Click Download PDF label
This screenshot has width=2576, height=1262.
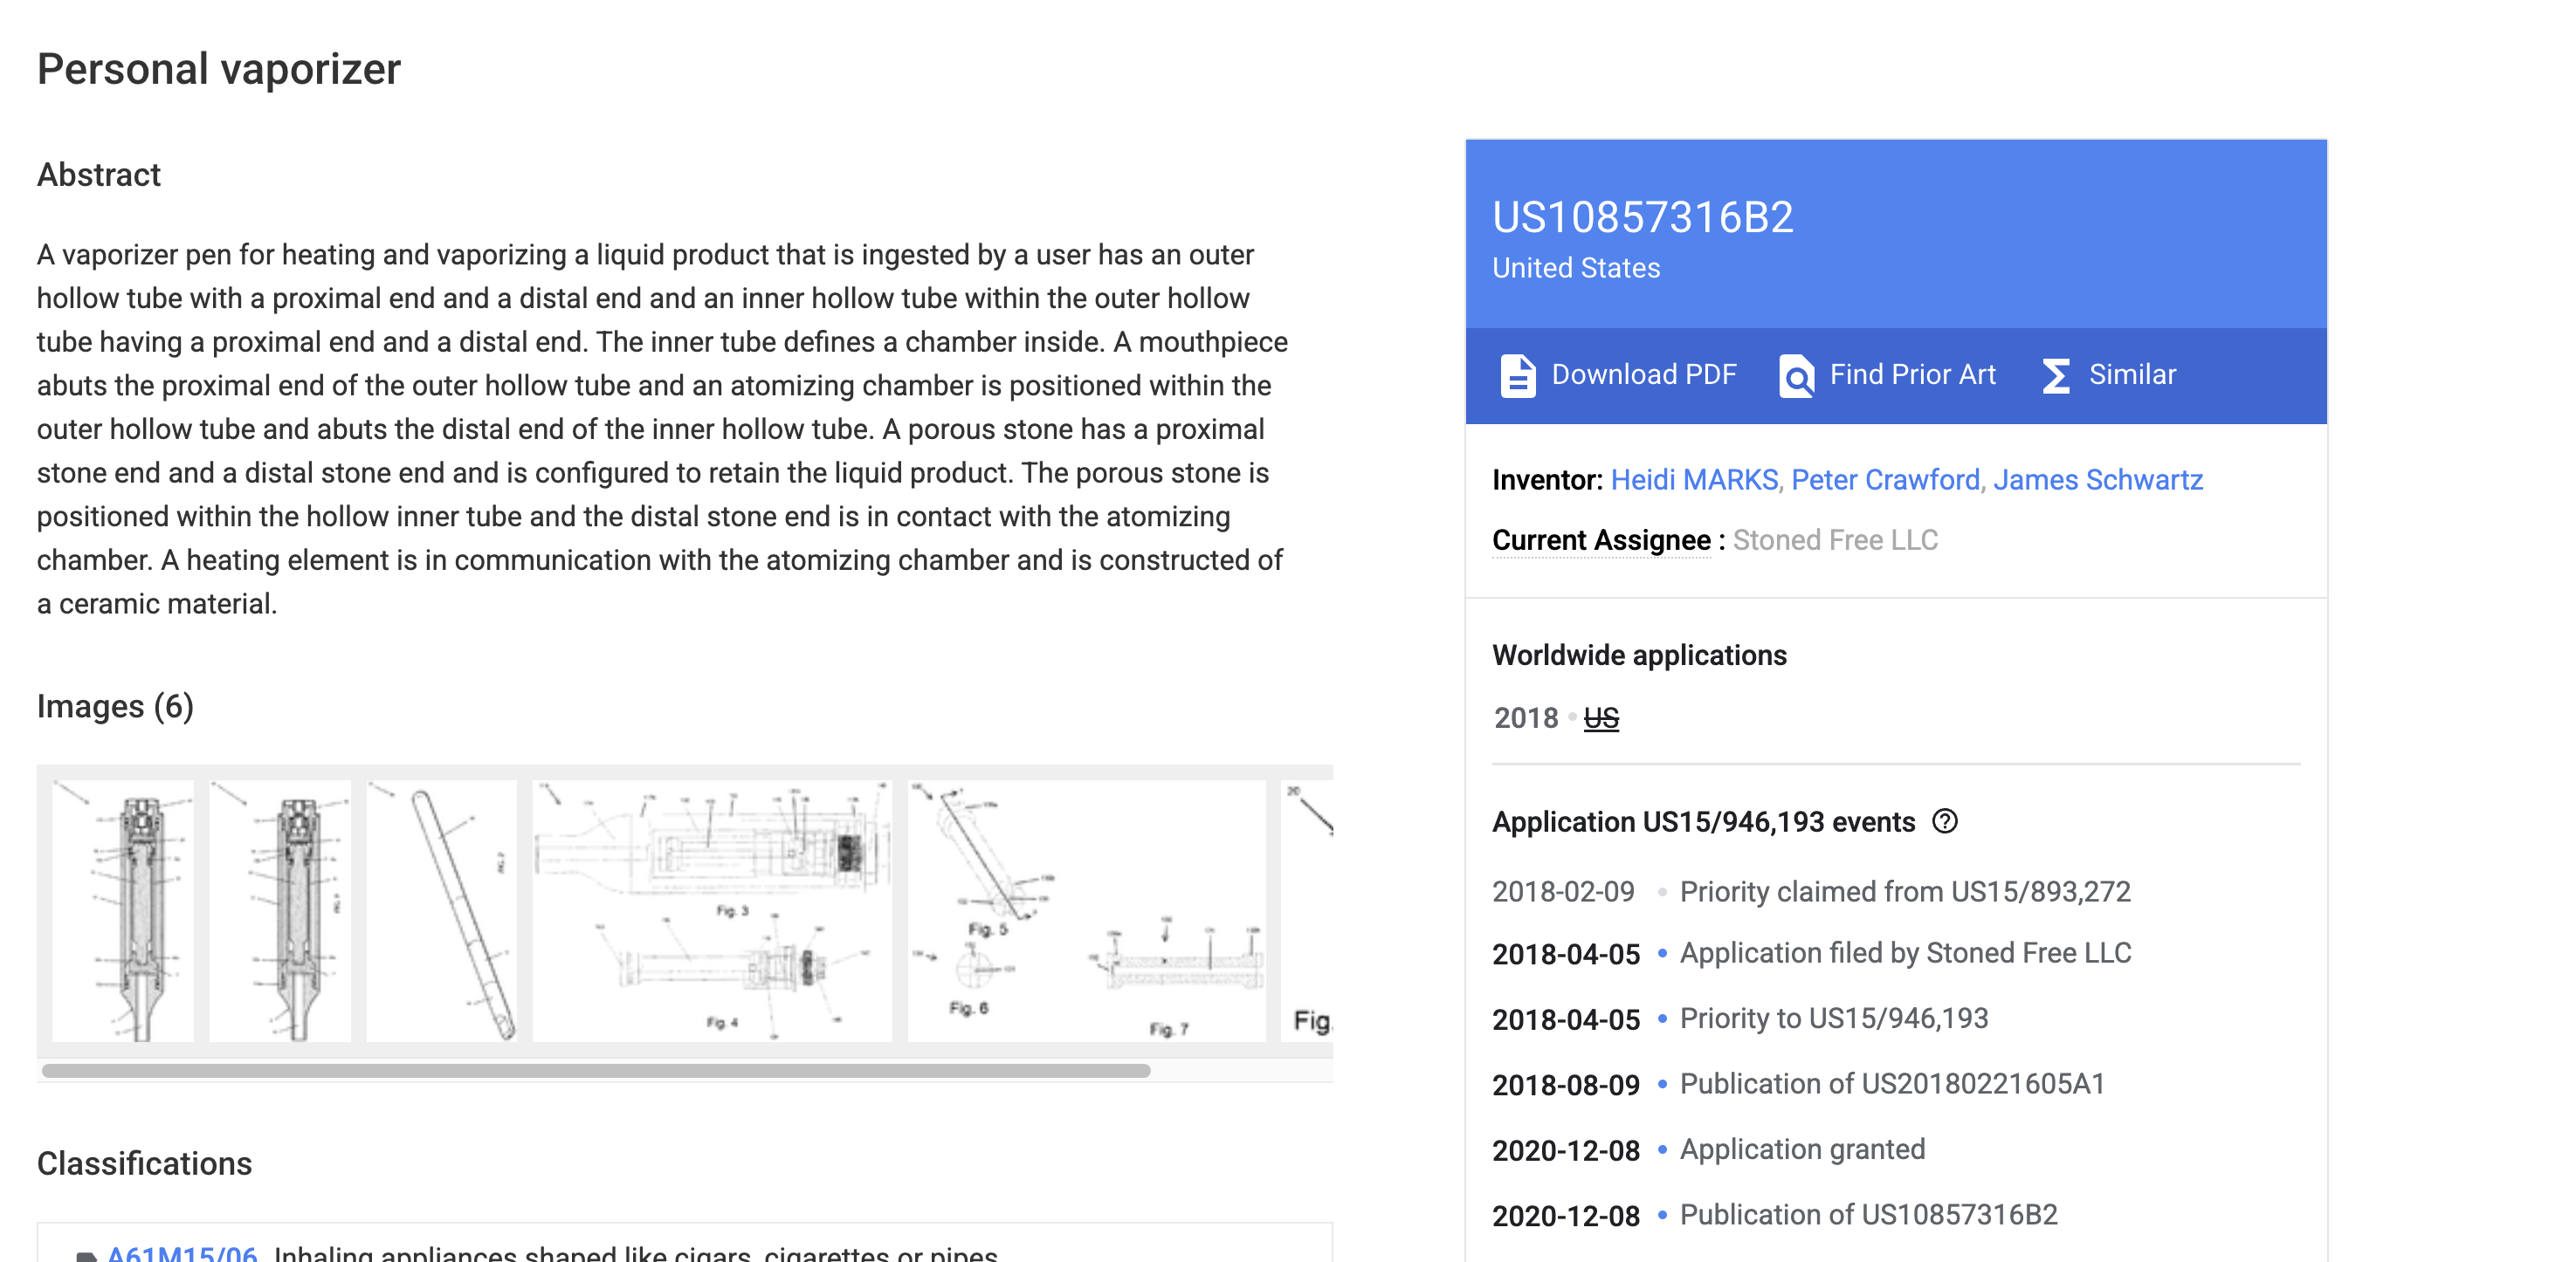pos(1643,374)
